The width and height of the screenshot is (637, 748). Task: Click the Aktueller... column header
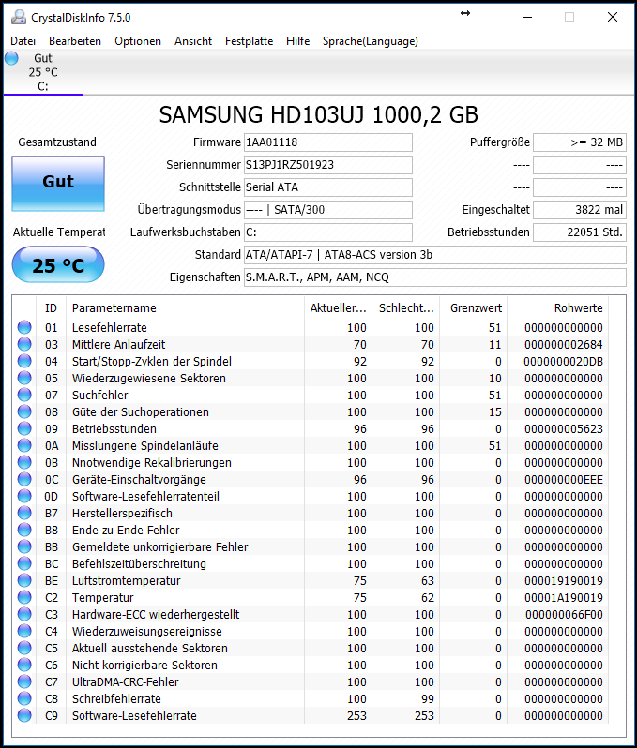pos(338,308)
